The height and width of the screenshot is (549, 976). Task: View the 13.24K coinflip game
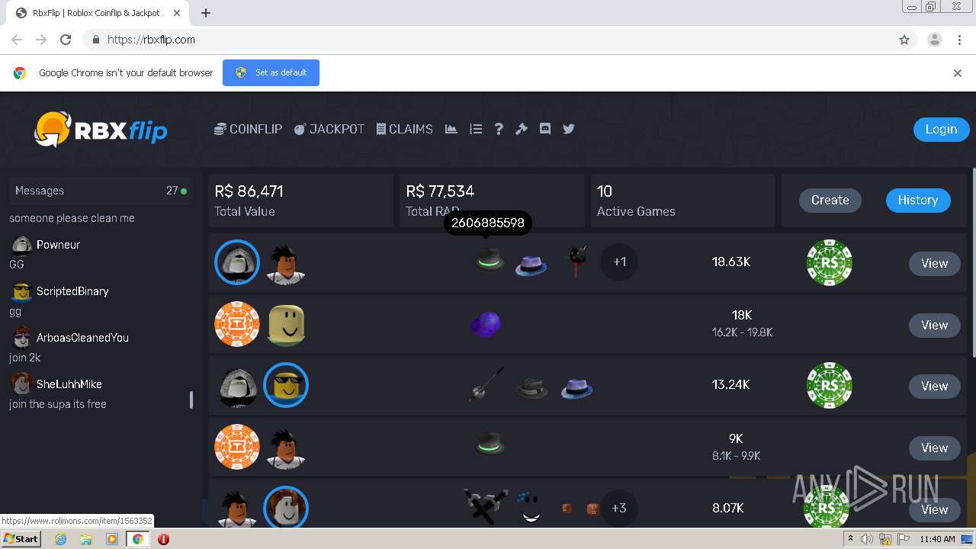tap(934, 386)
